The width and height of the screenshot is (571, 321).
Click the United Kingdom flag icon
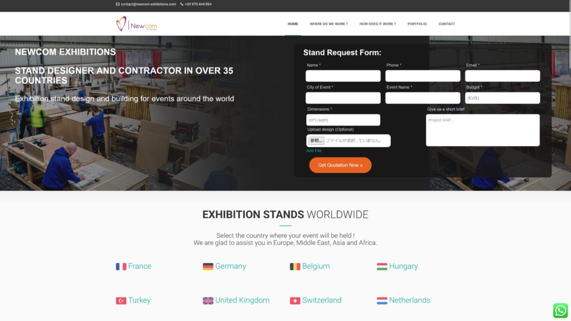click(x=208, y=300)
